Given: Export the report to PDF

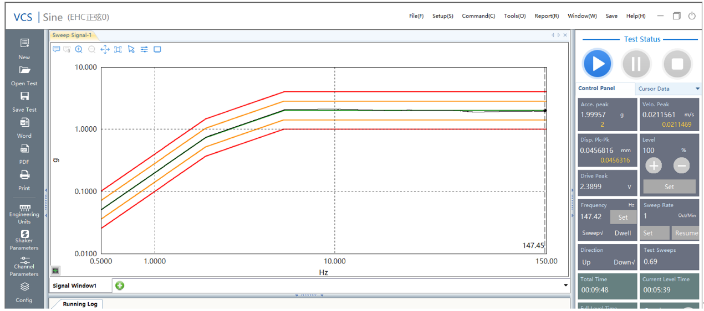Looking at the screenshot, I should click(x=24, y=149).
